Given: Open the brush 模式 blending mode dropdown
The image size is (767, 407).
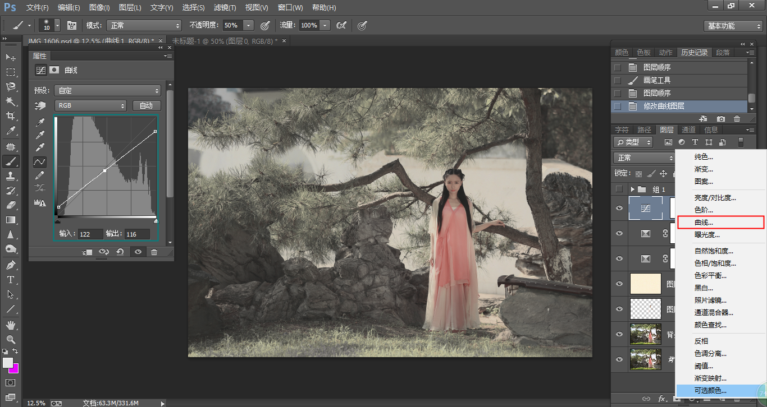Looking at the screenshot, I should pos(144,25).
